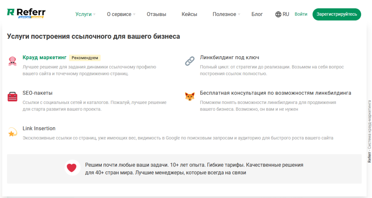This screenshot has height=198, width=372.
Task: Open Бесплатная консультация по возможностям линкбилдинга
Action: tap(275, 93)
